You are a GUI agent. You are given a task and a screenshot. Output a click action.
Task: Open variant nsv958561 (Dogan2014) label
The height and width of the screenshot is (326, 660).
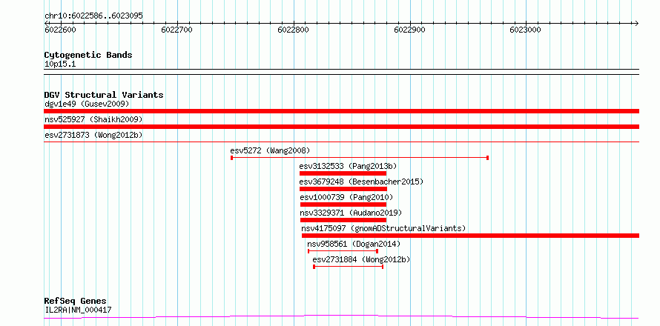(354, 244)
